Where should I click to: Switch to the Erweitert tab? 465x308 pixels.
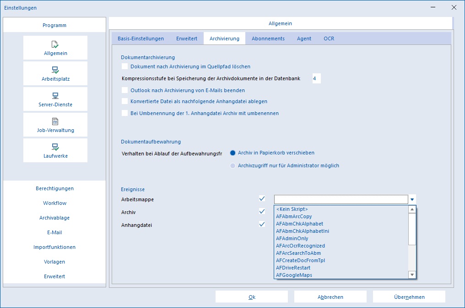(187, 38)
